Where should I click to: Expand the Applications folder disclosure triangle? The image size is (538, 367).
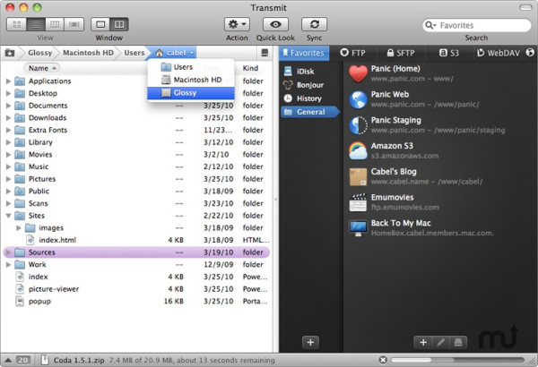click(x=9, y=81)
